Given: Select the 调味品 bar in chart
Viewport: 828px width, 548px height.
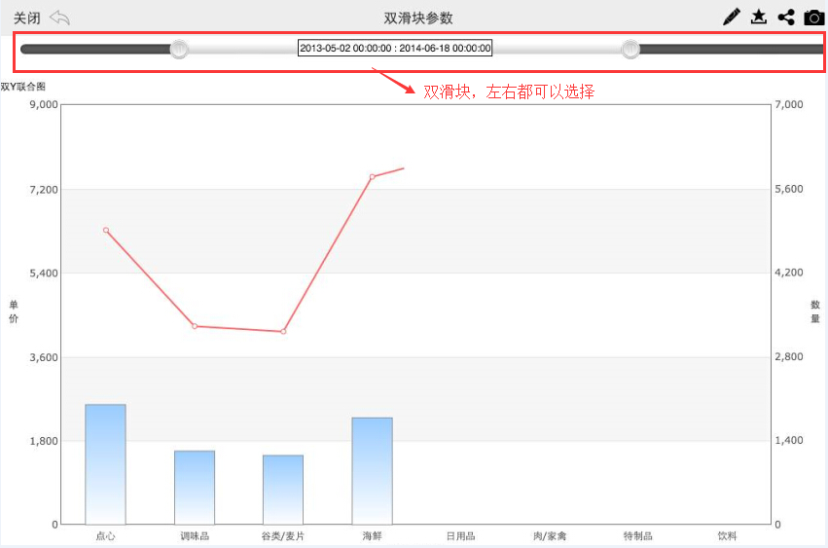Looking at the screenshot, I should coord(195,488).
